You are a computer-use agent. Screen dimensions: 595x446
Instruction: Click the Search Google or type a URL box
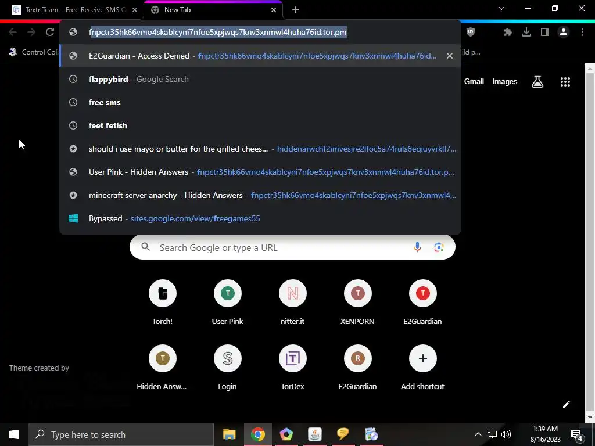(292, 247)
